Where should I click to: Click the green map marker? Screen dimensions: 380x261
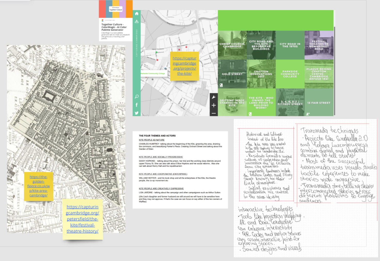(x=156, y=53)
